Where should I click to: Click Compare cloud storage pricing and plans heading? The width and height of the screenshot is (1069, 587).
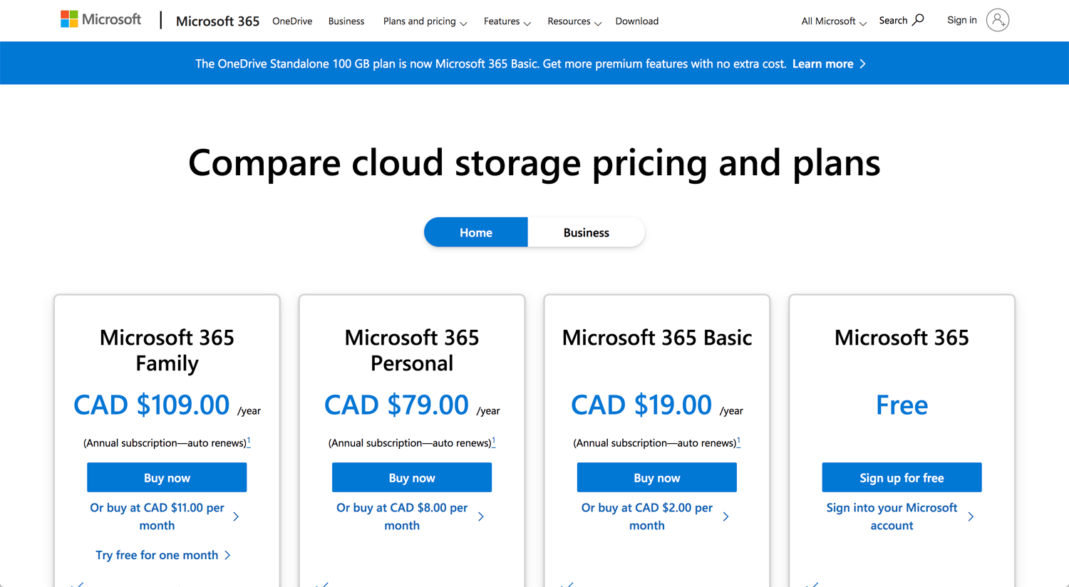534,162
